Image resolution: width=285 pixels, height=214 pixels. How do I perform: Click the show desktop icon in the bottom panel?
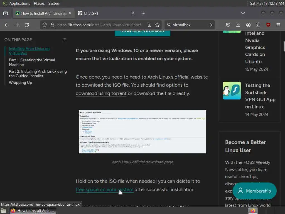click(3, 211)
